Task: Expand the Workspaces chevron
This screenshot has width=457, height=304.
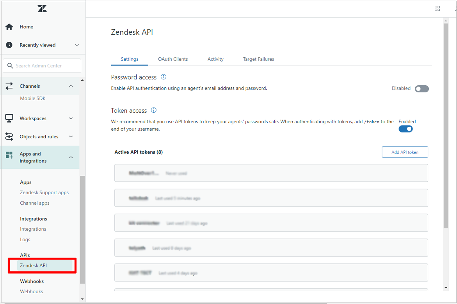Action: point(71,118)
